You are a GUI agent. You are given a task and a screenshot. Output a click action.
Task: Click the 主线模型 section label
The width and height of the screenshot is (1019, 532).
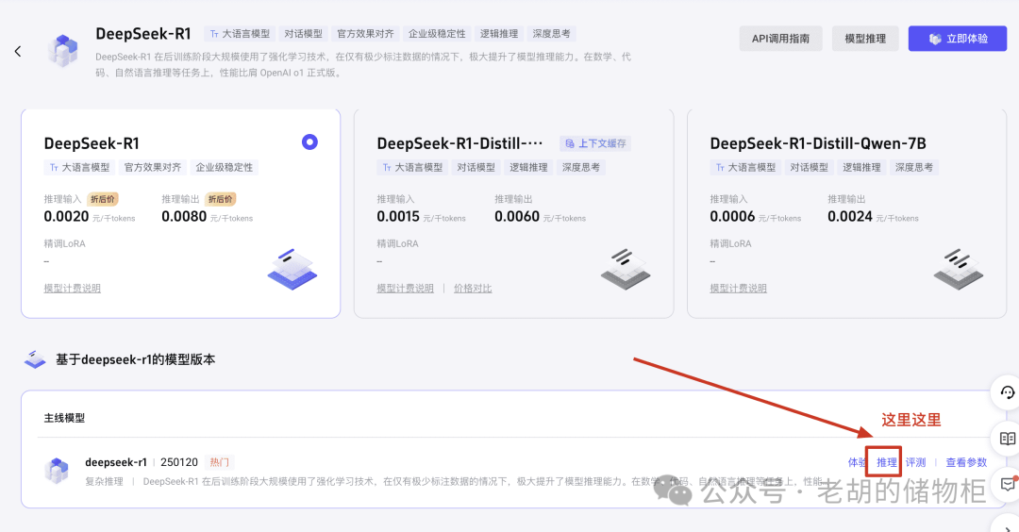[64, 418]
